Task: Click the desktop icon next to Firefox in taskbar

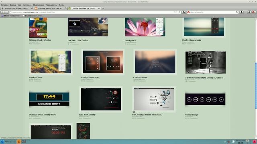Action: coord(24,142)
